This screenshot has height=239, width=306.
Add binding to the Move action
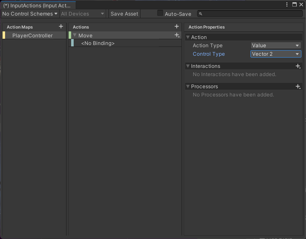click(x=177, y=35)
